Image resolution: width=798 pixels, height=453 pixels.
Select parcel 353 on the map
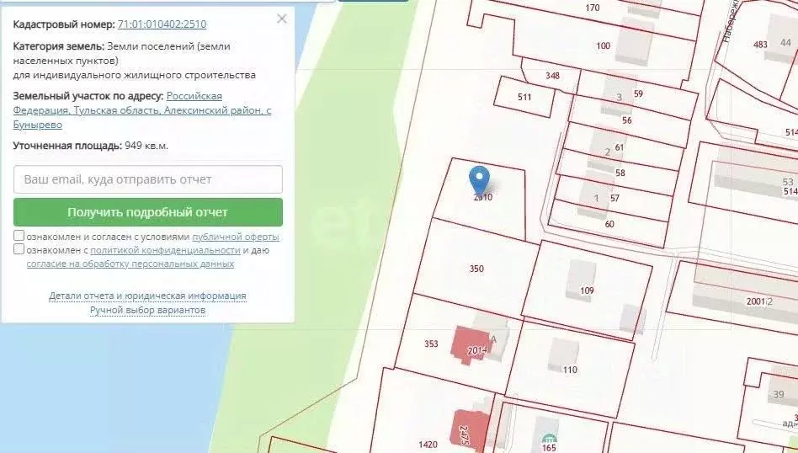(431, 344)
